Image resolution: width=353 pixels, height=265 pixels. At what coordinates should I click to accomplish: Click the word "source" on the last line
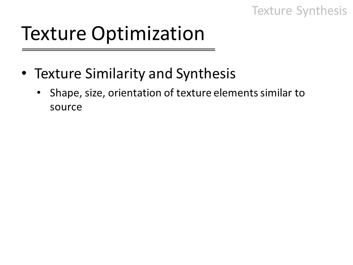(x=66, y=107)
